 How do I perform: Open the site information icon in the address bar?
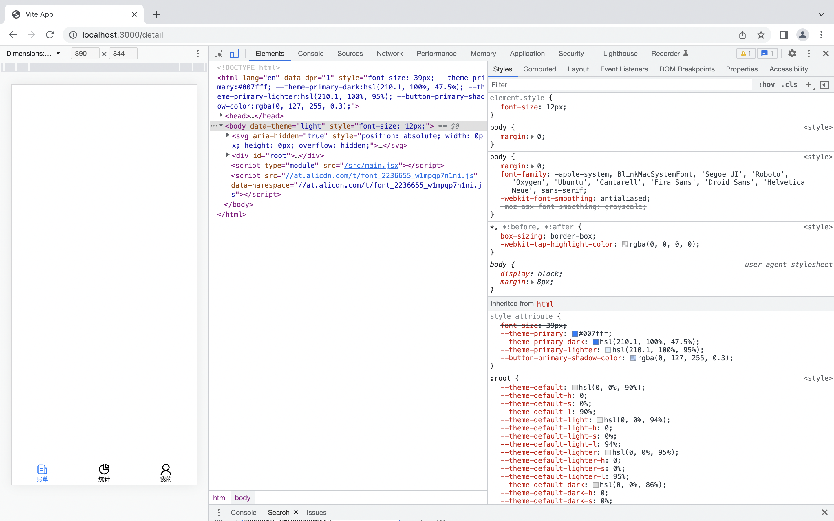point(73,35)
